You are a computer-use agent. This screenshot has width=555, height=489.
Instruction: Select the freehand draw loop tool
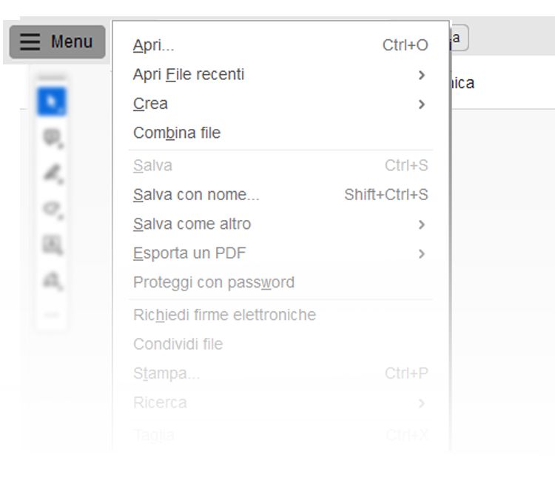pyautogui.click(x=51, y=209)
